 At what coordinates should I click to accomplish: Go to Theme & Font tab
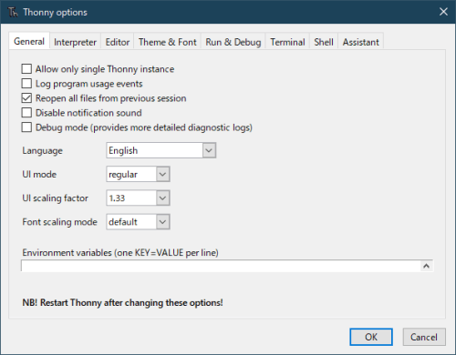168,42
